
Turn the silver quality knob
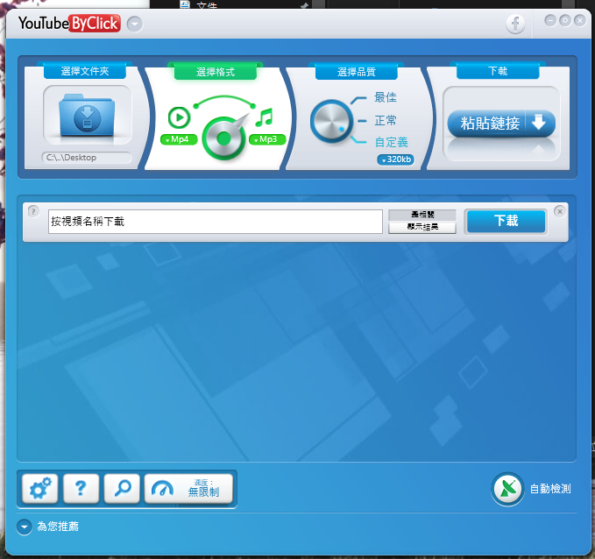pos(331,122)
